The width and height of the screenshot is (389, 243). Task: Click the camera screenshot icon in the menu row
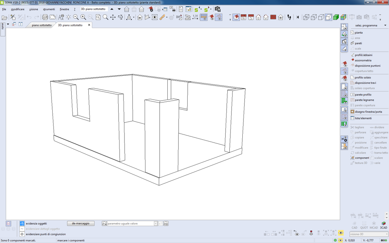tap(218, 9)
